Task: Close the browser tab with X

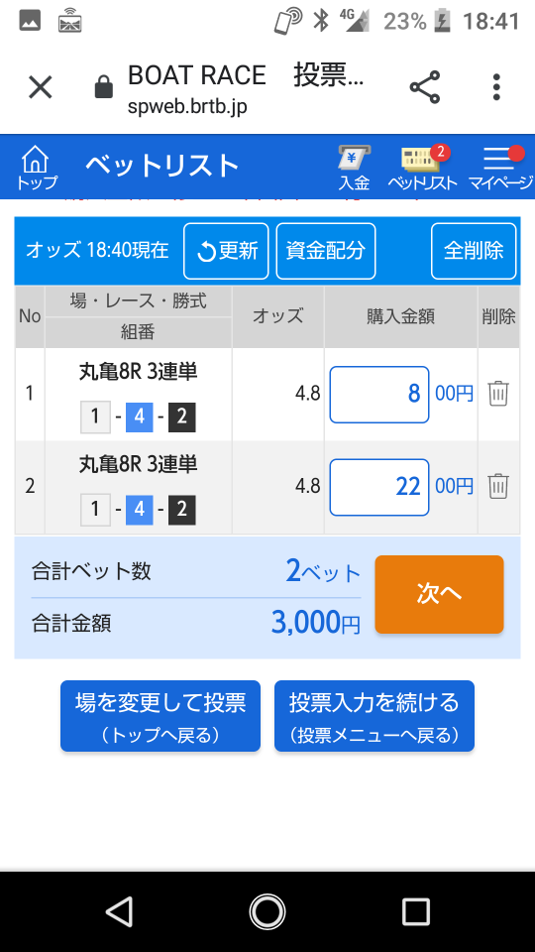Action: (x=41, y=87)
